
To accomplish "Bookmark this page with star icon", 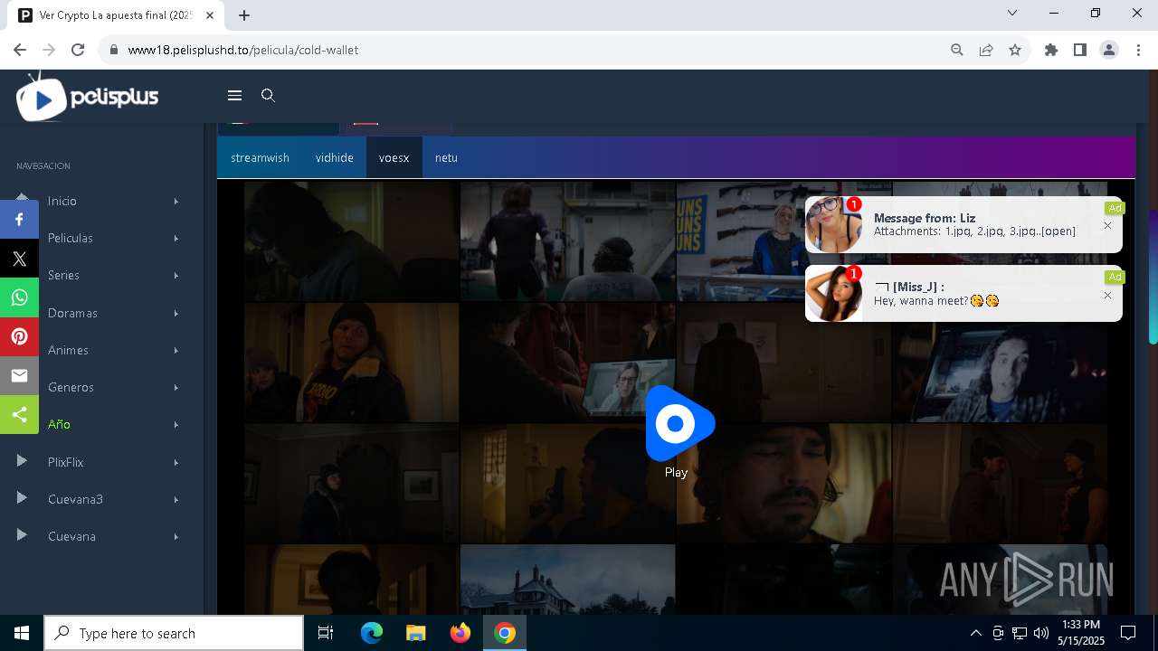I will 1015,50.
